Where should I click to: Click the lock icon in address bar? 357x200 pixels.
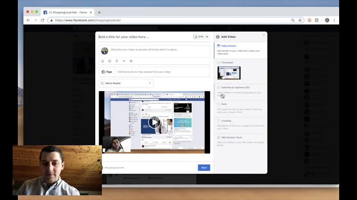click(52, 20)
